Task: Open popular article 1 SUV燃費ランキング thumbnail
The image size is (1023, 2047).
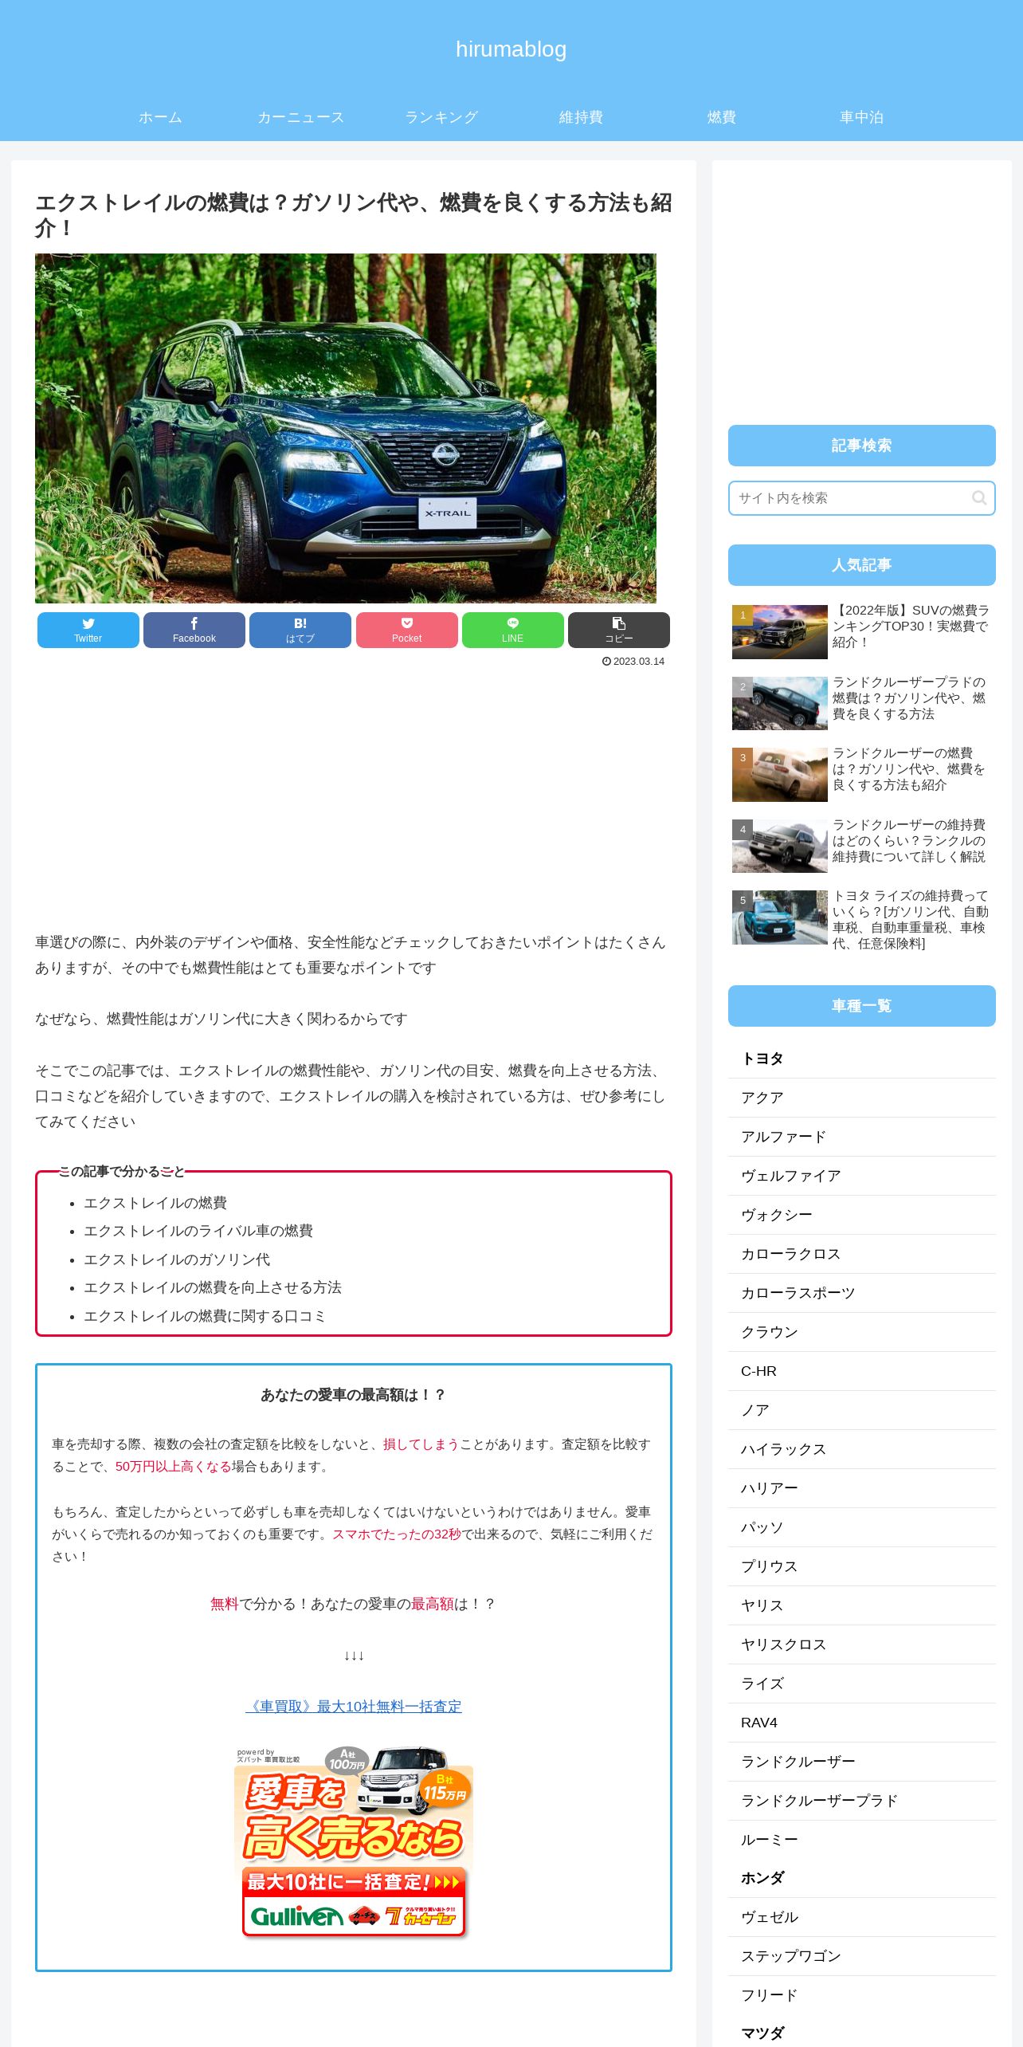Action: pyautogui.click(x=780, y=632)
